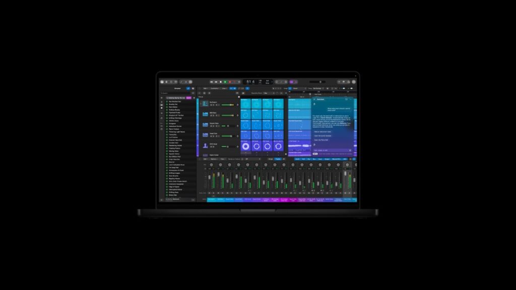This screenshot has height=290, width=516.
Task: Toggle the Audio channel filter in the mixer
Action: point(297,159)
